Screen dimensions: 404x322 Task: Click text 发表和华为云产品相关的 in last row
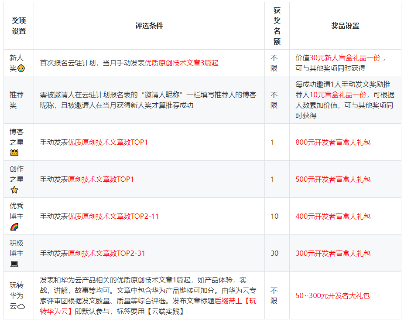pyautogui.click(x=78, y=280)
